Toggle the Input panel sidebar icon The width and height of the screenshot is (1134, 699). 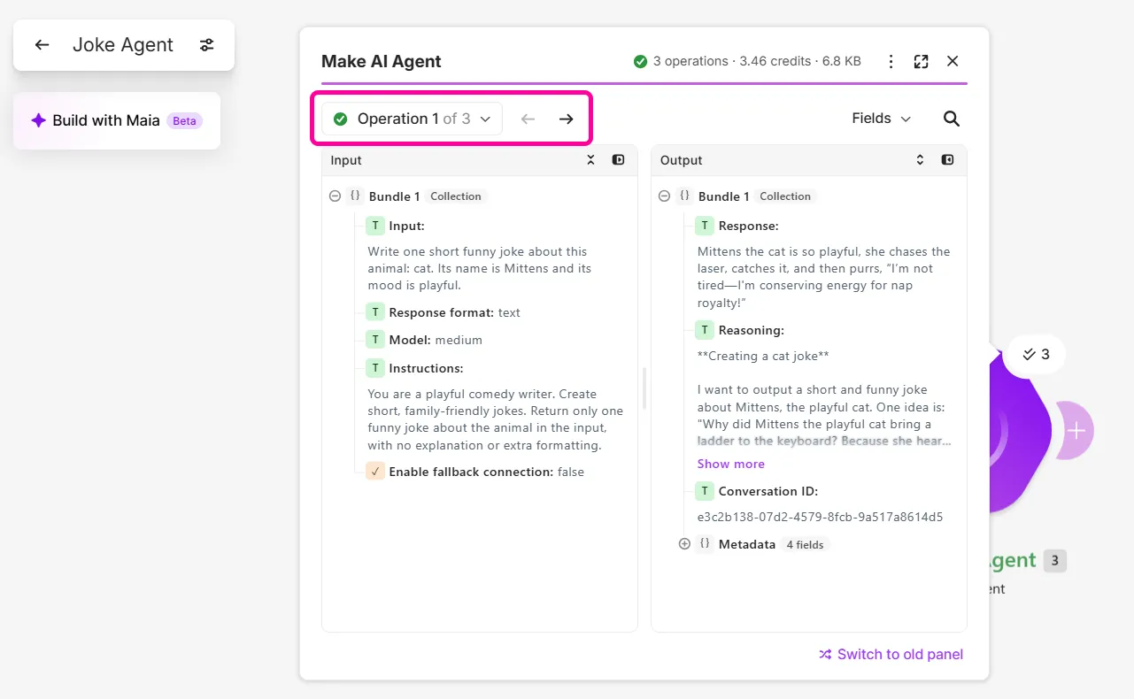[x=619, y=160]
